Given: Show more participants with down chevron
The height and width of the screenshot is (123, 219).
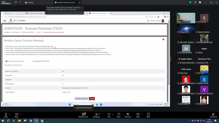Looking at the screenshot, I should click(x=195, y=107).
